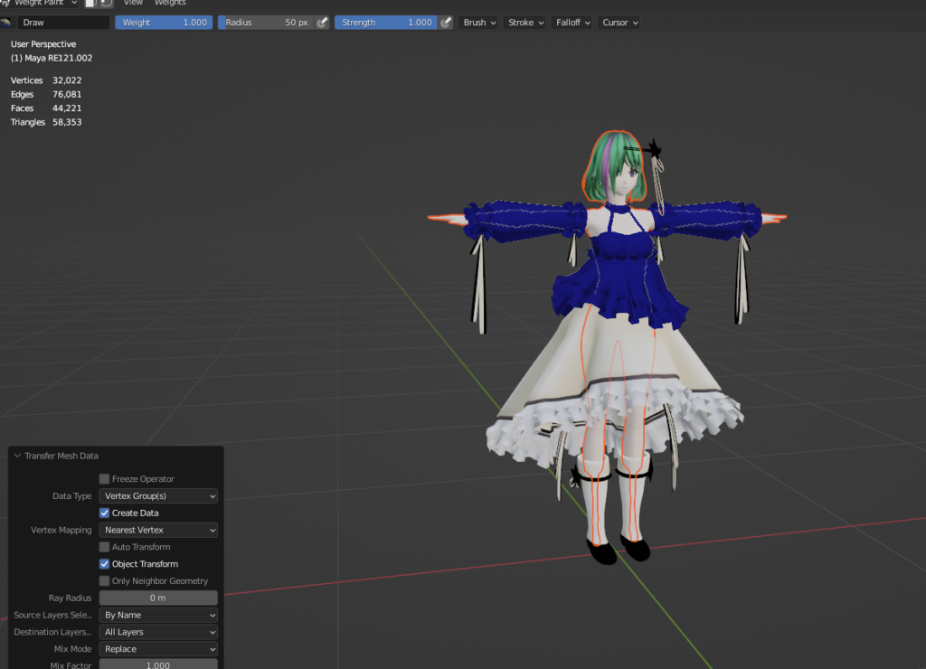926x669 pixels.
Task: Click the Vertices count '32,022'
Action: coord(67,80)
